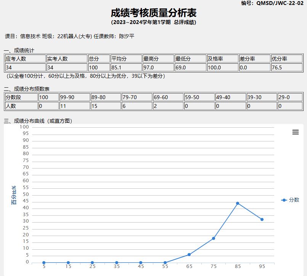
Task: Open the chart hamburger context menu
Action: click(296, 132)
